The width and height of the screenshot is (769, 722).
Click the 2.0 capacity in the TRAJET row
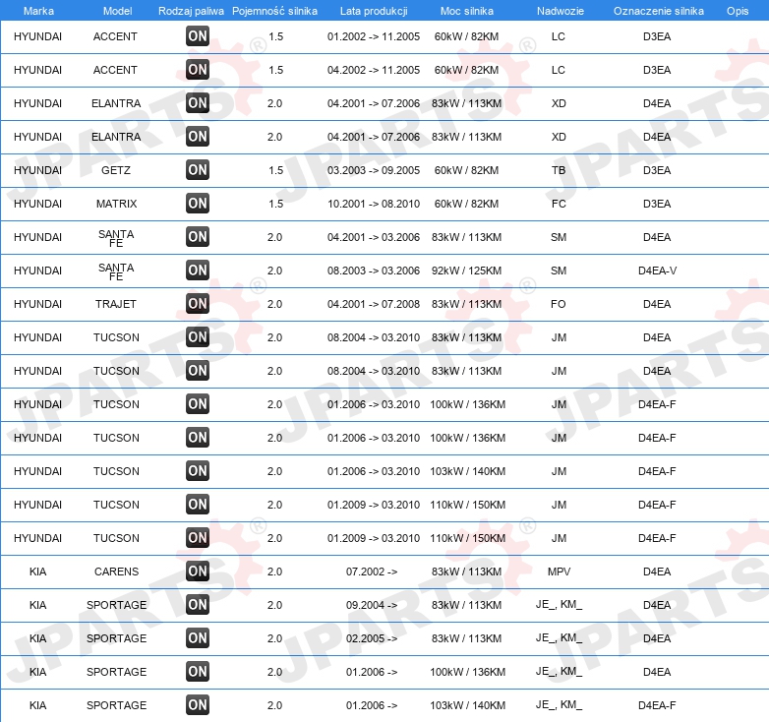(x=274, y=304)
